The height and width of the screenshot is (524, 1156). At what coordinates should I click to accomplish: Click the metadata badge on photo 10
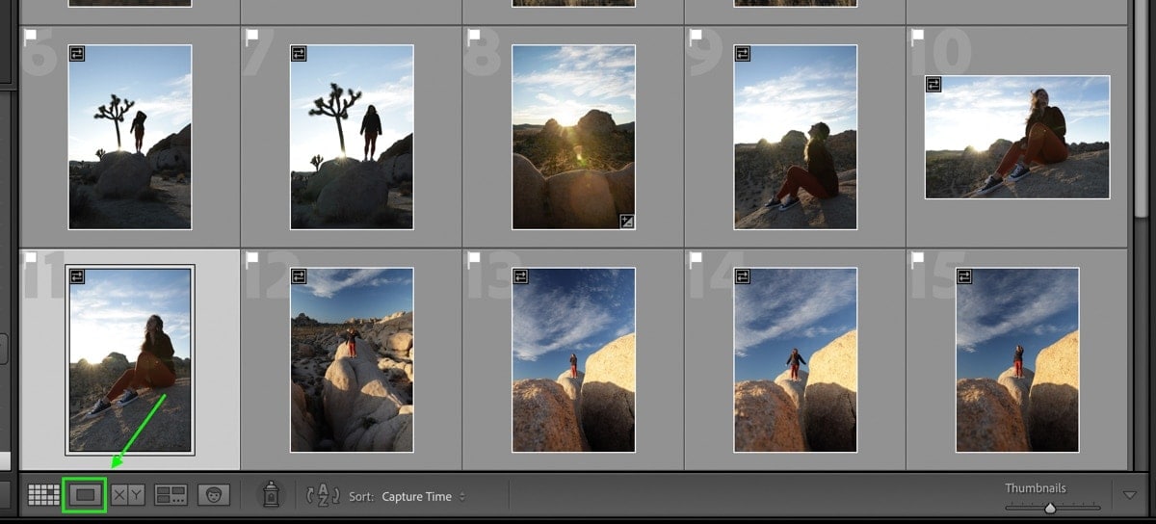pos(934,85)
